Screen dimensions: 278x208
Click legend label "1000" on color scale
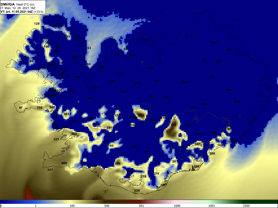pyautogui.click(x=177, y=206)
